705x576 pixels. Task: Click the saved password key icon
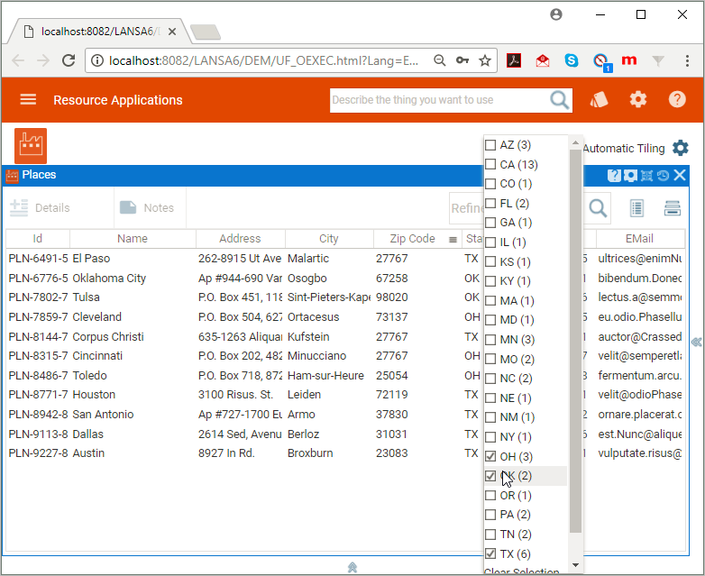point(462,60)
